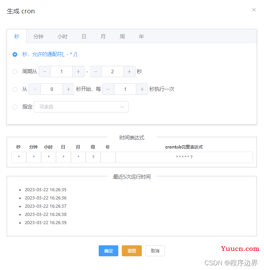This screenshot has height=270, width=264.
Task: Select the 从...秒开始 radio option
Action: point(15,89)
